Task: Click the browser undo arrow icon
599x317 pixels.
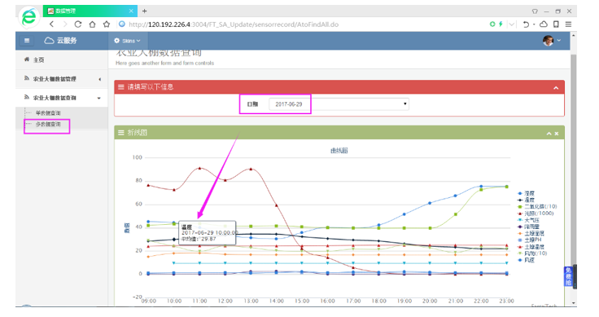Action: click(526, 24)
